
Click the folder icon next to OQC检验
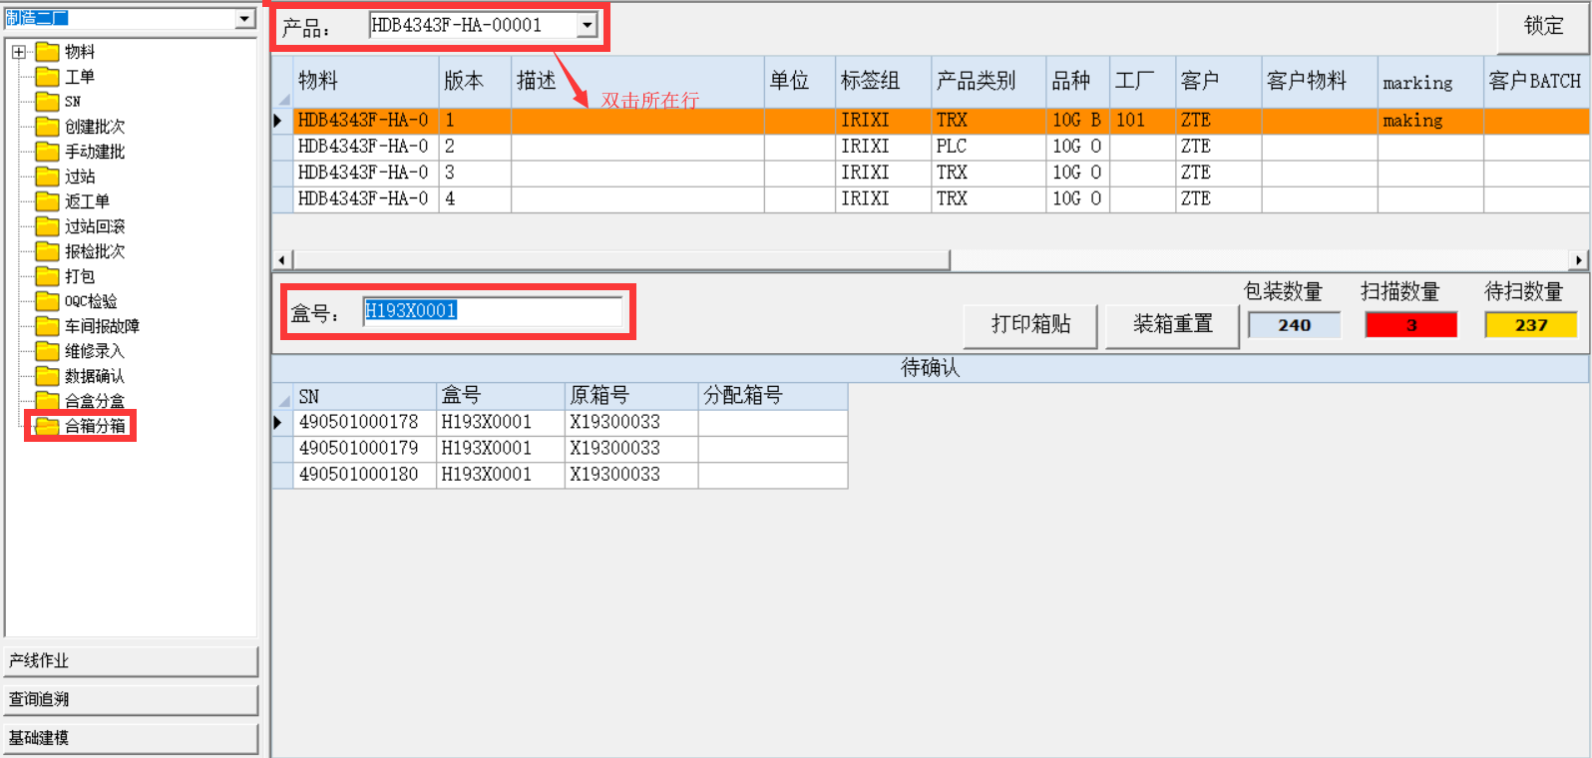coord(47,301)
